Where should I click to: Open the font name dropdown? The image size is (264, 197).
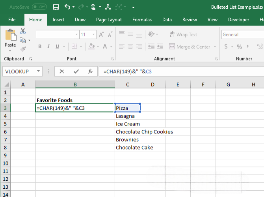point(76,35)
